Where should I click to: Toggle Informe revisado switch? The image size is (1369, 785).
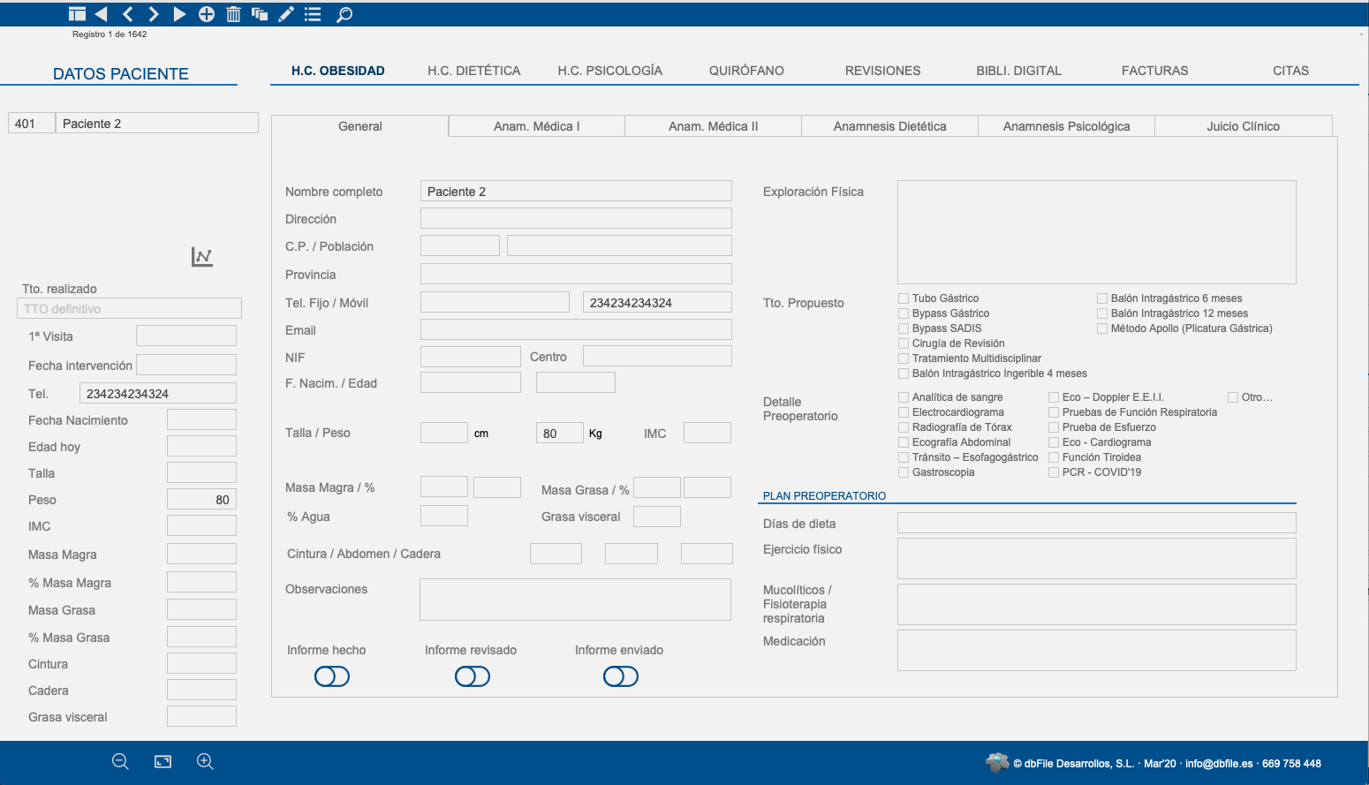pos(473,676)
